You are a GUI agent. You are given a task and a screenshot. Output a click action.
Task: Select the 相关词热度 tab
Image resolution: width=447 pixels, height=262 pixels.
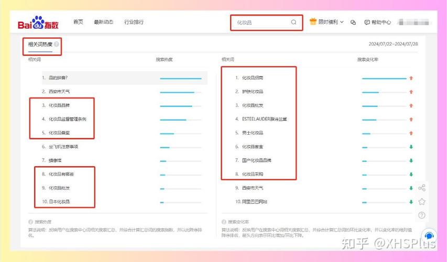(40, 44)
